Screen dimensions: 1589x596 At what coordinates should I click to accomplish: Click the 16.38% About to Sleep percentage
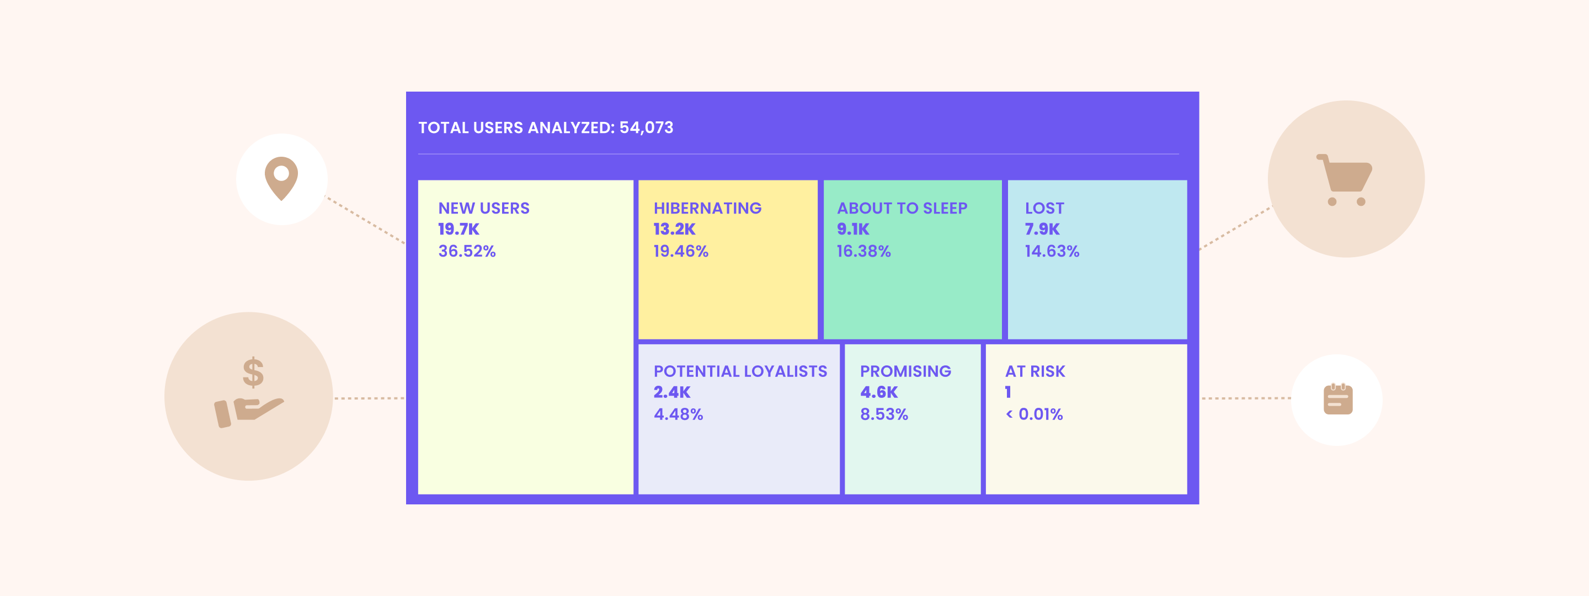pyautogui.click(x=863, y=251)
